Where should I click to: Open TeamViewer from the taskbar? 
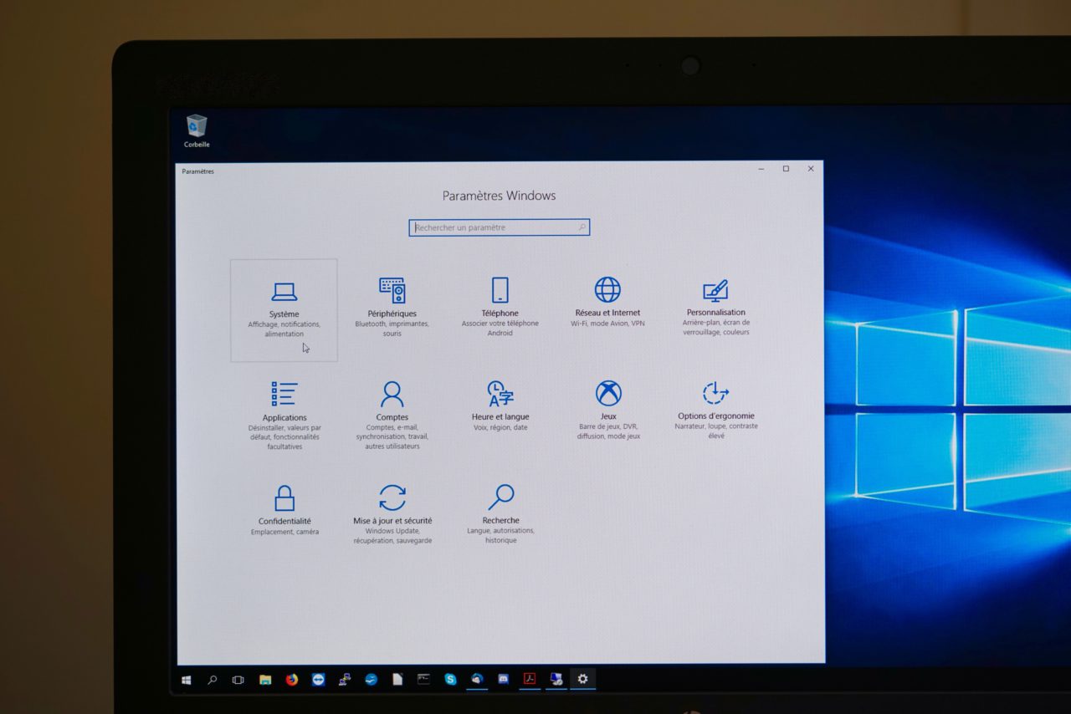pos(318,680)
